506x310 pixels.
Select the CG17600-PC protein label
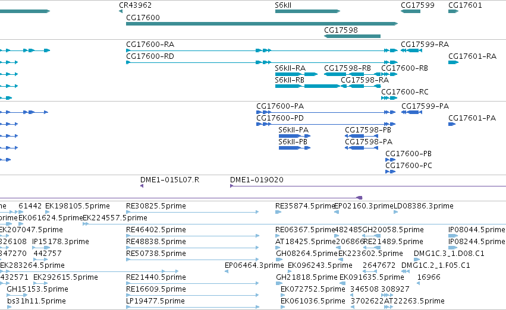(x=408, y=166)
